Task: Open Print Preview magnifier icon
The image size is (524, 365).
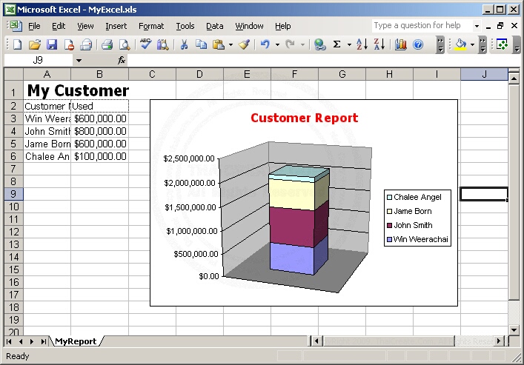Action: point(125,44)
